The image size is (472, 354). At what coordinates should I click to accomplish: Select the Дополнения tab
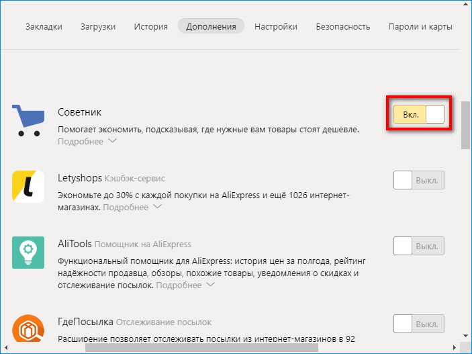tap(211, 26)
